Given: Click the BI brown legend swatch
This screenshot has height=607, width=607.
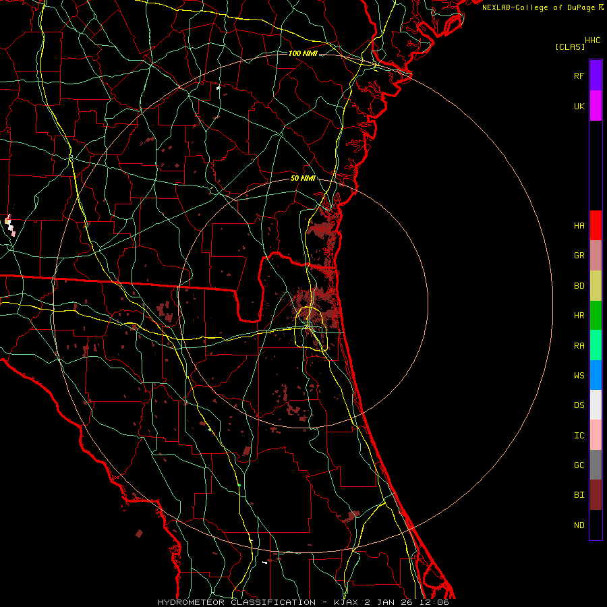Looking at the screenshot, I should pyautogui.click(x=596, y=495).
